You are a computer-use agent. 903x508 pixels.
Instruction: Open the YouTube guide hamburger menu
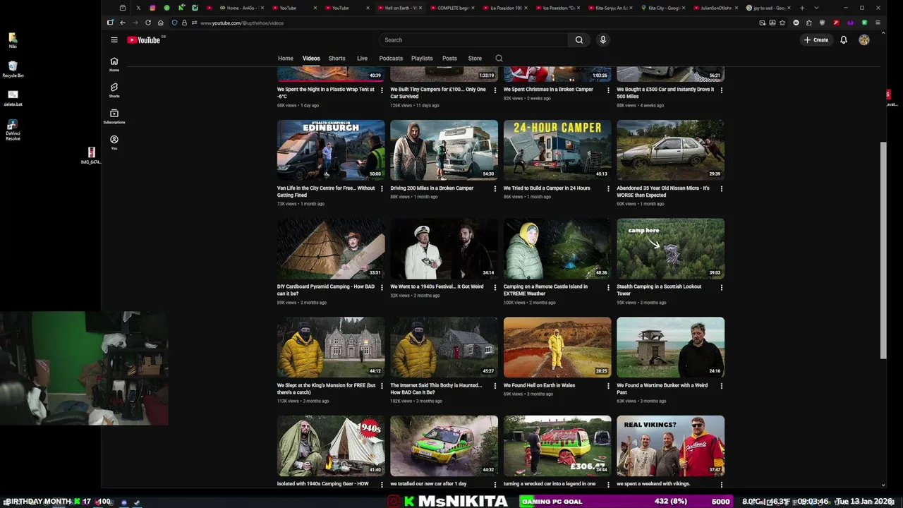[114, 40]
